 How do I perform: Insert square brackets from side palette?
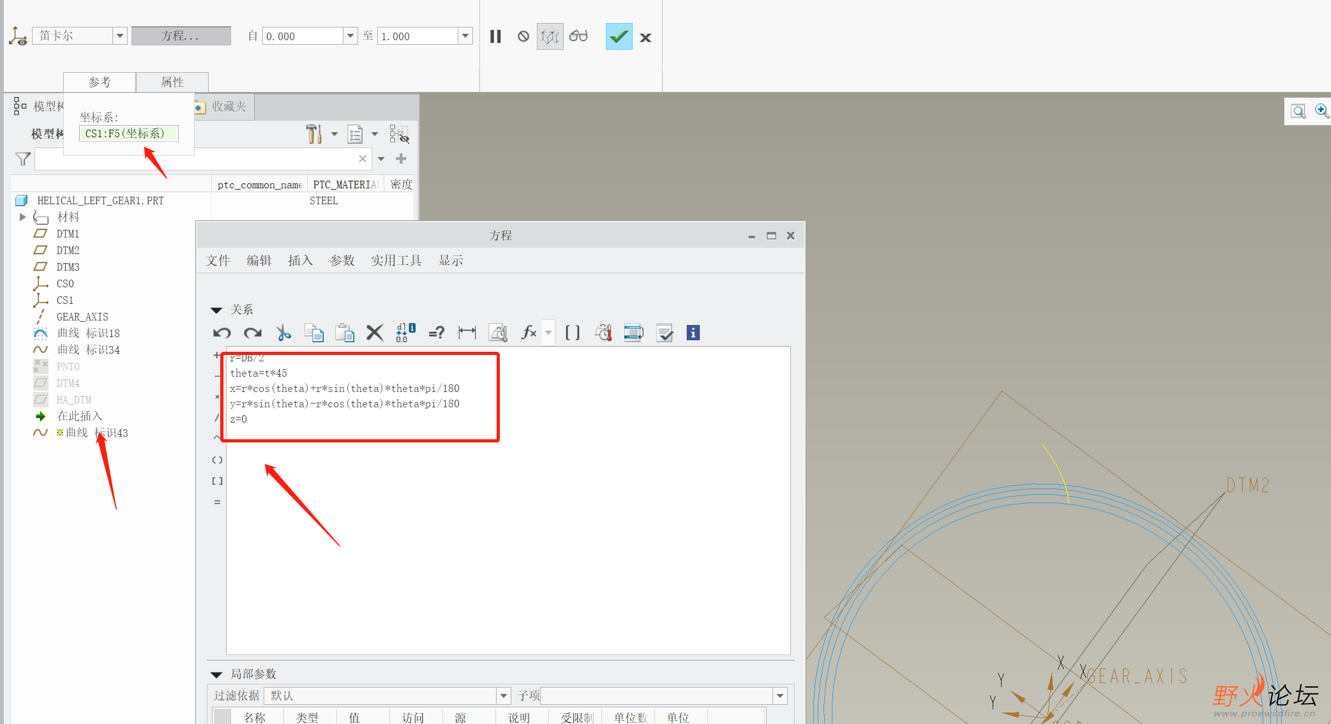217,481
